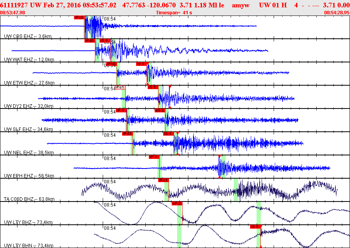Select the iPd1 pick flag on NEL trace

(128, 134)
